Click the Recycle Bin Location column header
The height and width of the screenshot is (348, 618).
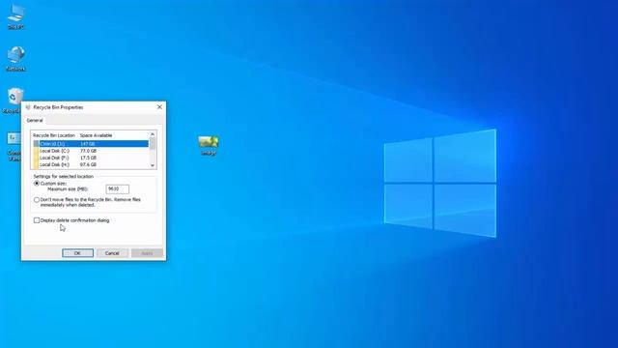tap(54, 135)
